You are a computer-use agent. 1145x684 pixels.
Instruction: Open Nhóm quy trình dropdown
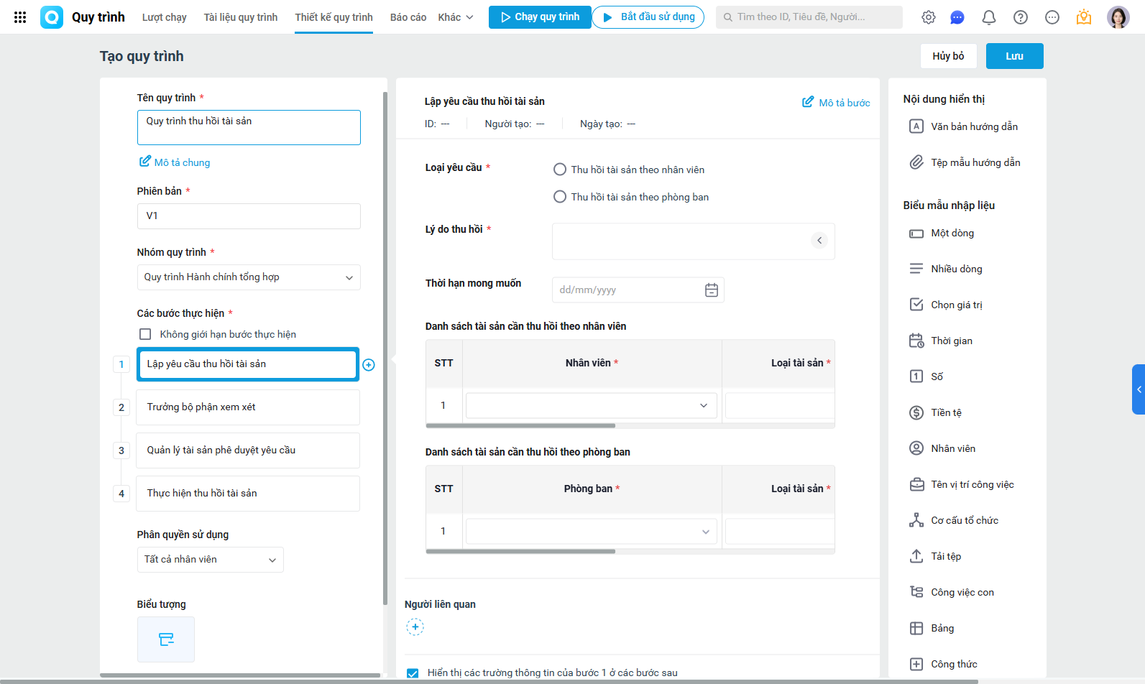(x=249, y=277)
